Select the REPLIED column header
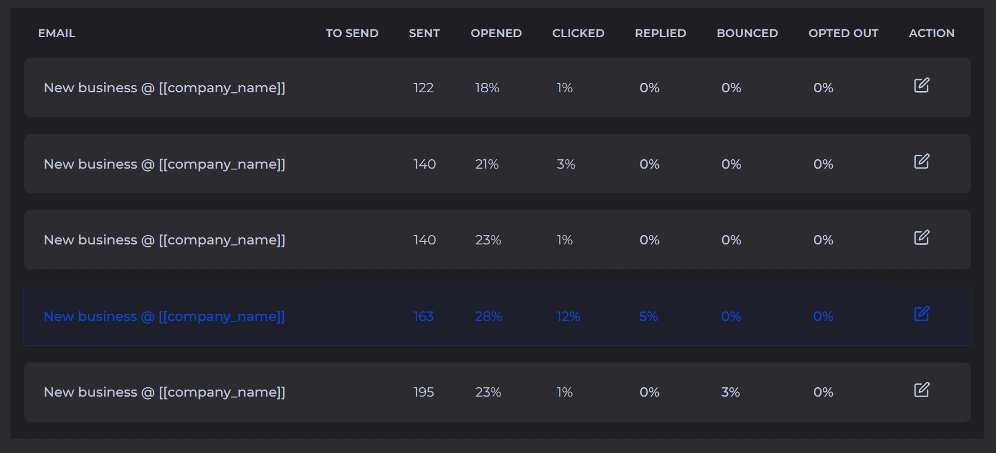The image size is (996, 453). coord(660,33)
